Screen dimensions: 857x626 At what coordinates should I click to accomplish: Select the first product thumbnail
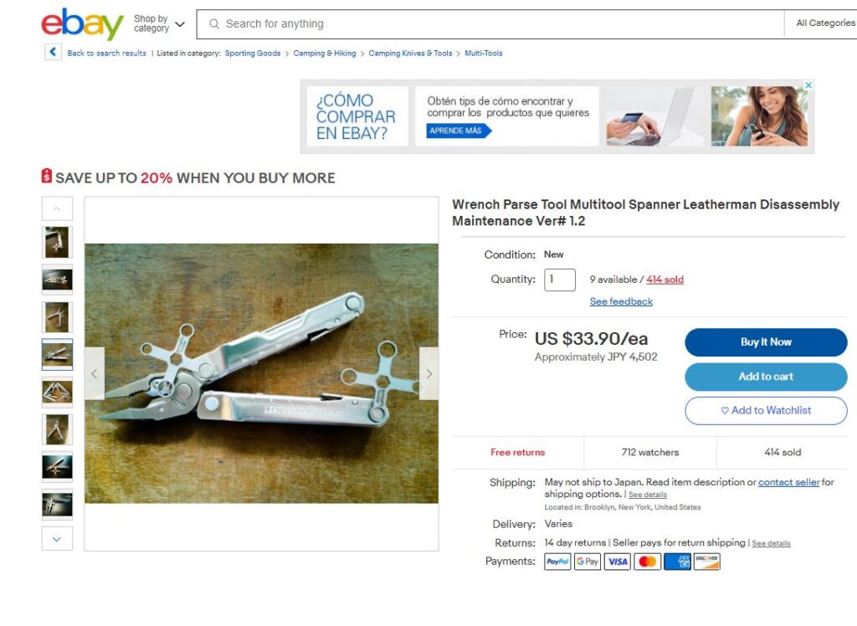point(58,242)
